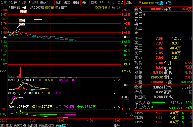Open 涨跌停分析 link
The image size is (193, 127).
click(103, 8)
